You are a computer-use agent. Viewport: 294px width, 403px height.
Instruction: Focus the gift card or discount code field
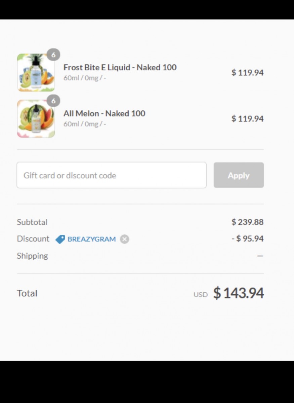(x=111, y=175)
